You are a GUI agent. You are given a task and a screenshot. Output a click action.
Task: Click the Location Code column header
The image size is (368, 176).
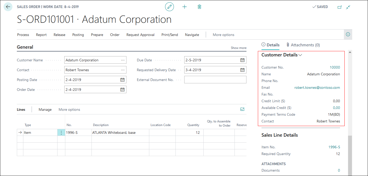[x=160, y=125]
